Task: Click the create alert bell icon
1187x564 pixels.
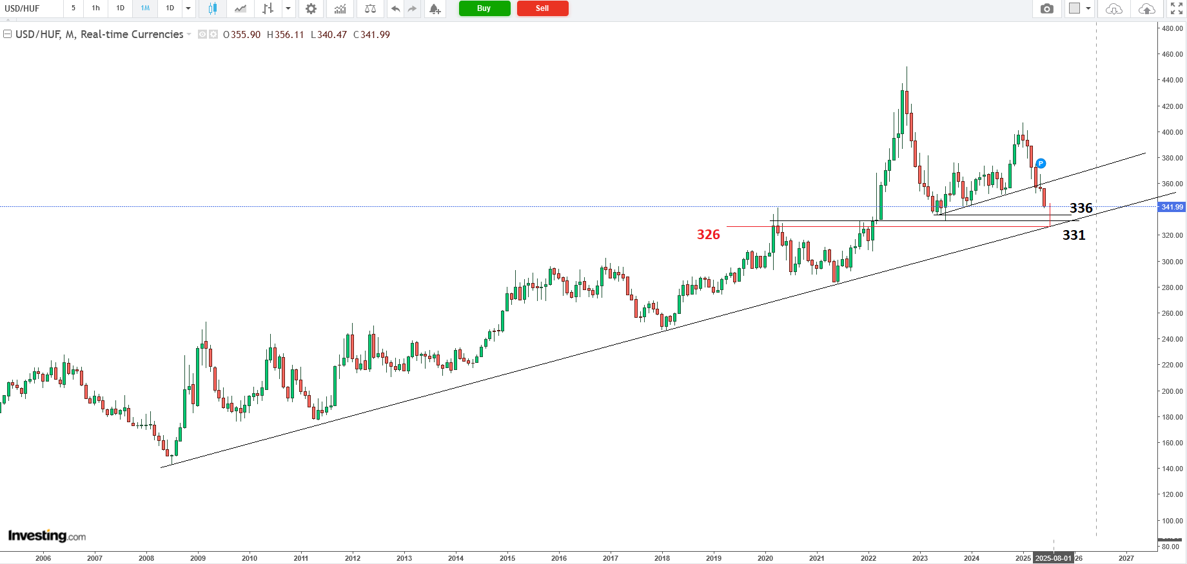Action: tap(435, 8)
